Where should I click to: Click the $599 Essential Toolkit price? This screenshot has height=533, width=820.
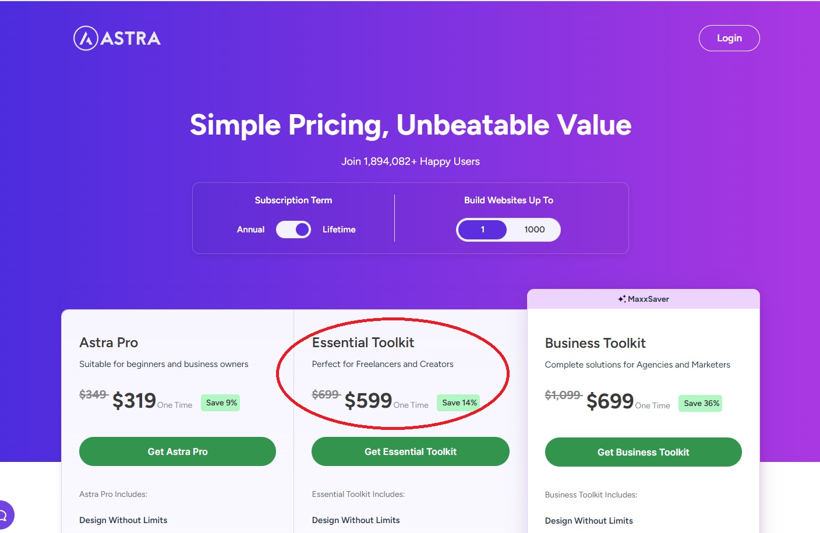368,401
